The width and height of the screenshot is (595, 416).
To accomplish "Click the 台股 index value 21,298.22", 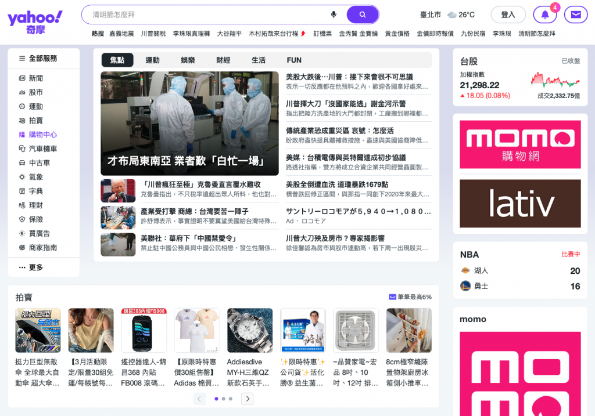I will coord(479,85).
